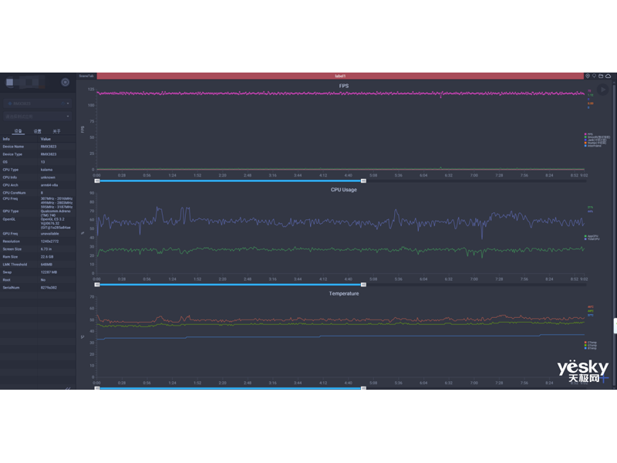This screenshot has width=617, height=463.
Task: Toggle the blue BTemp legend entry
Action: (591, 348)
